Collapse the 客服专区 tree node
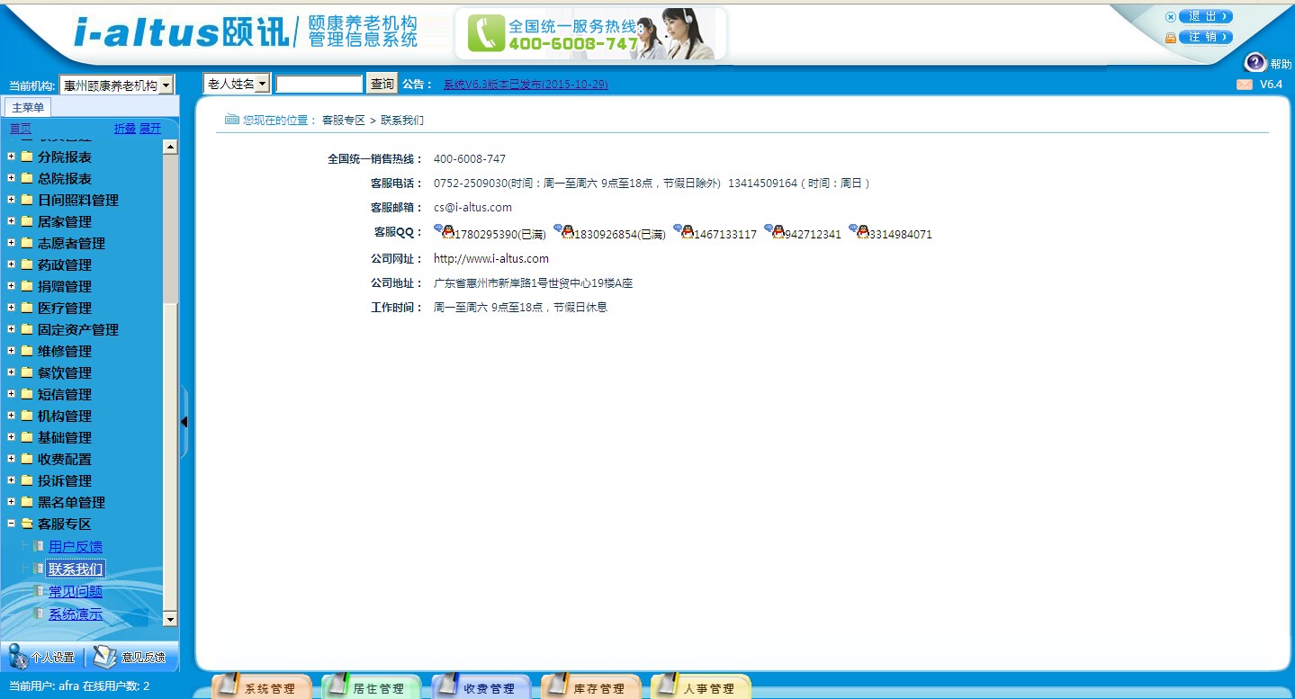Screen dimensions: 1295x699 click(12, 524)
